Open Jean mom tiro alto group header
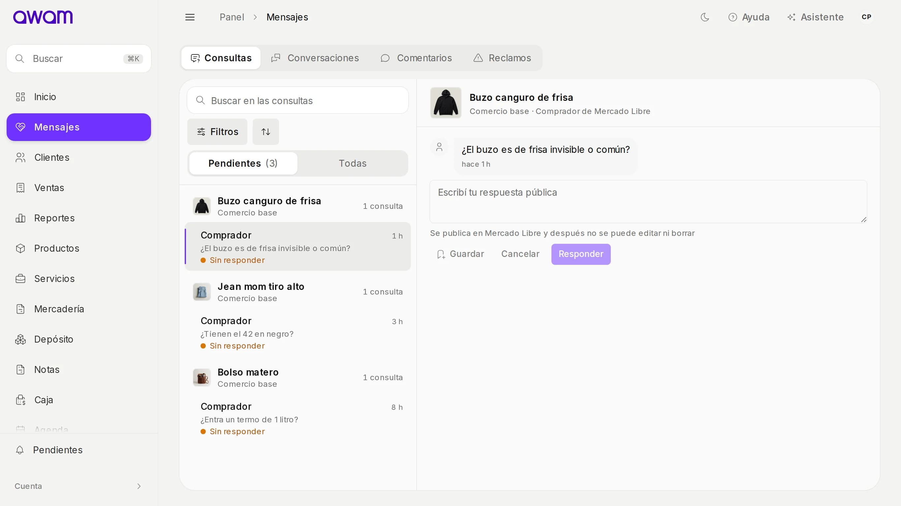This screenshot has height=506, width=901. [x=298, y=292]
